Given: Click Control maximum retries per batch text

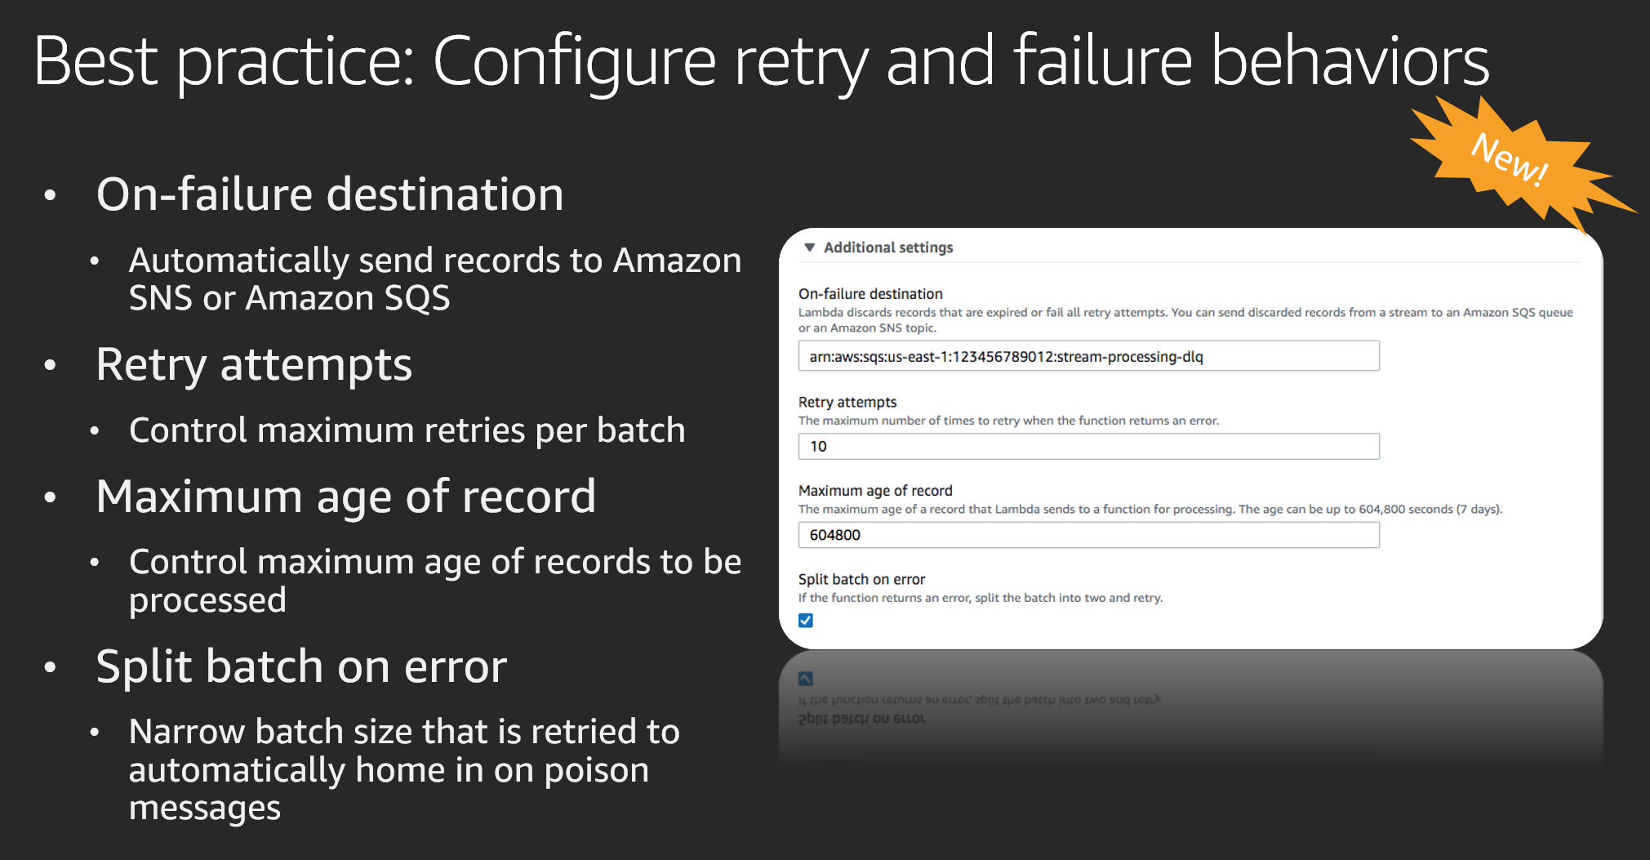Looking at the screenshot, I should point(407,430).
